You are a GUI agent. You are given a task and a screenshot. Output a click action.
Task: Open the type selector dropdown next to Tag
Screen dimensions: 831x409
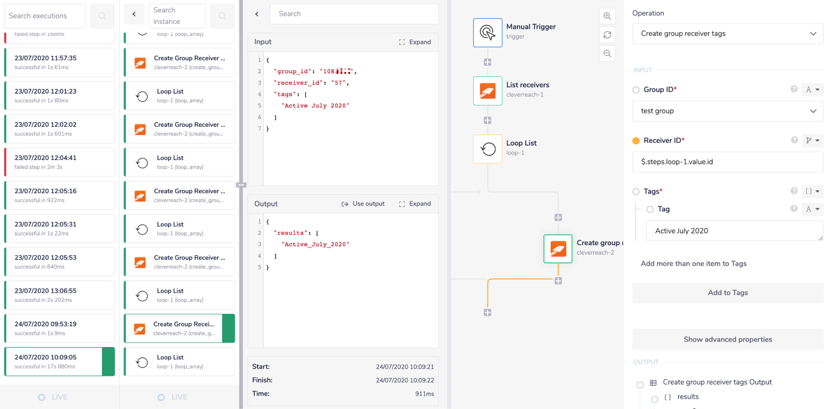pyautogui.click(x=812, y=209)
